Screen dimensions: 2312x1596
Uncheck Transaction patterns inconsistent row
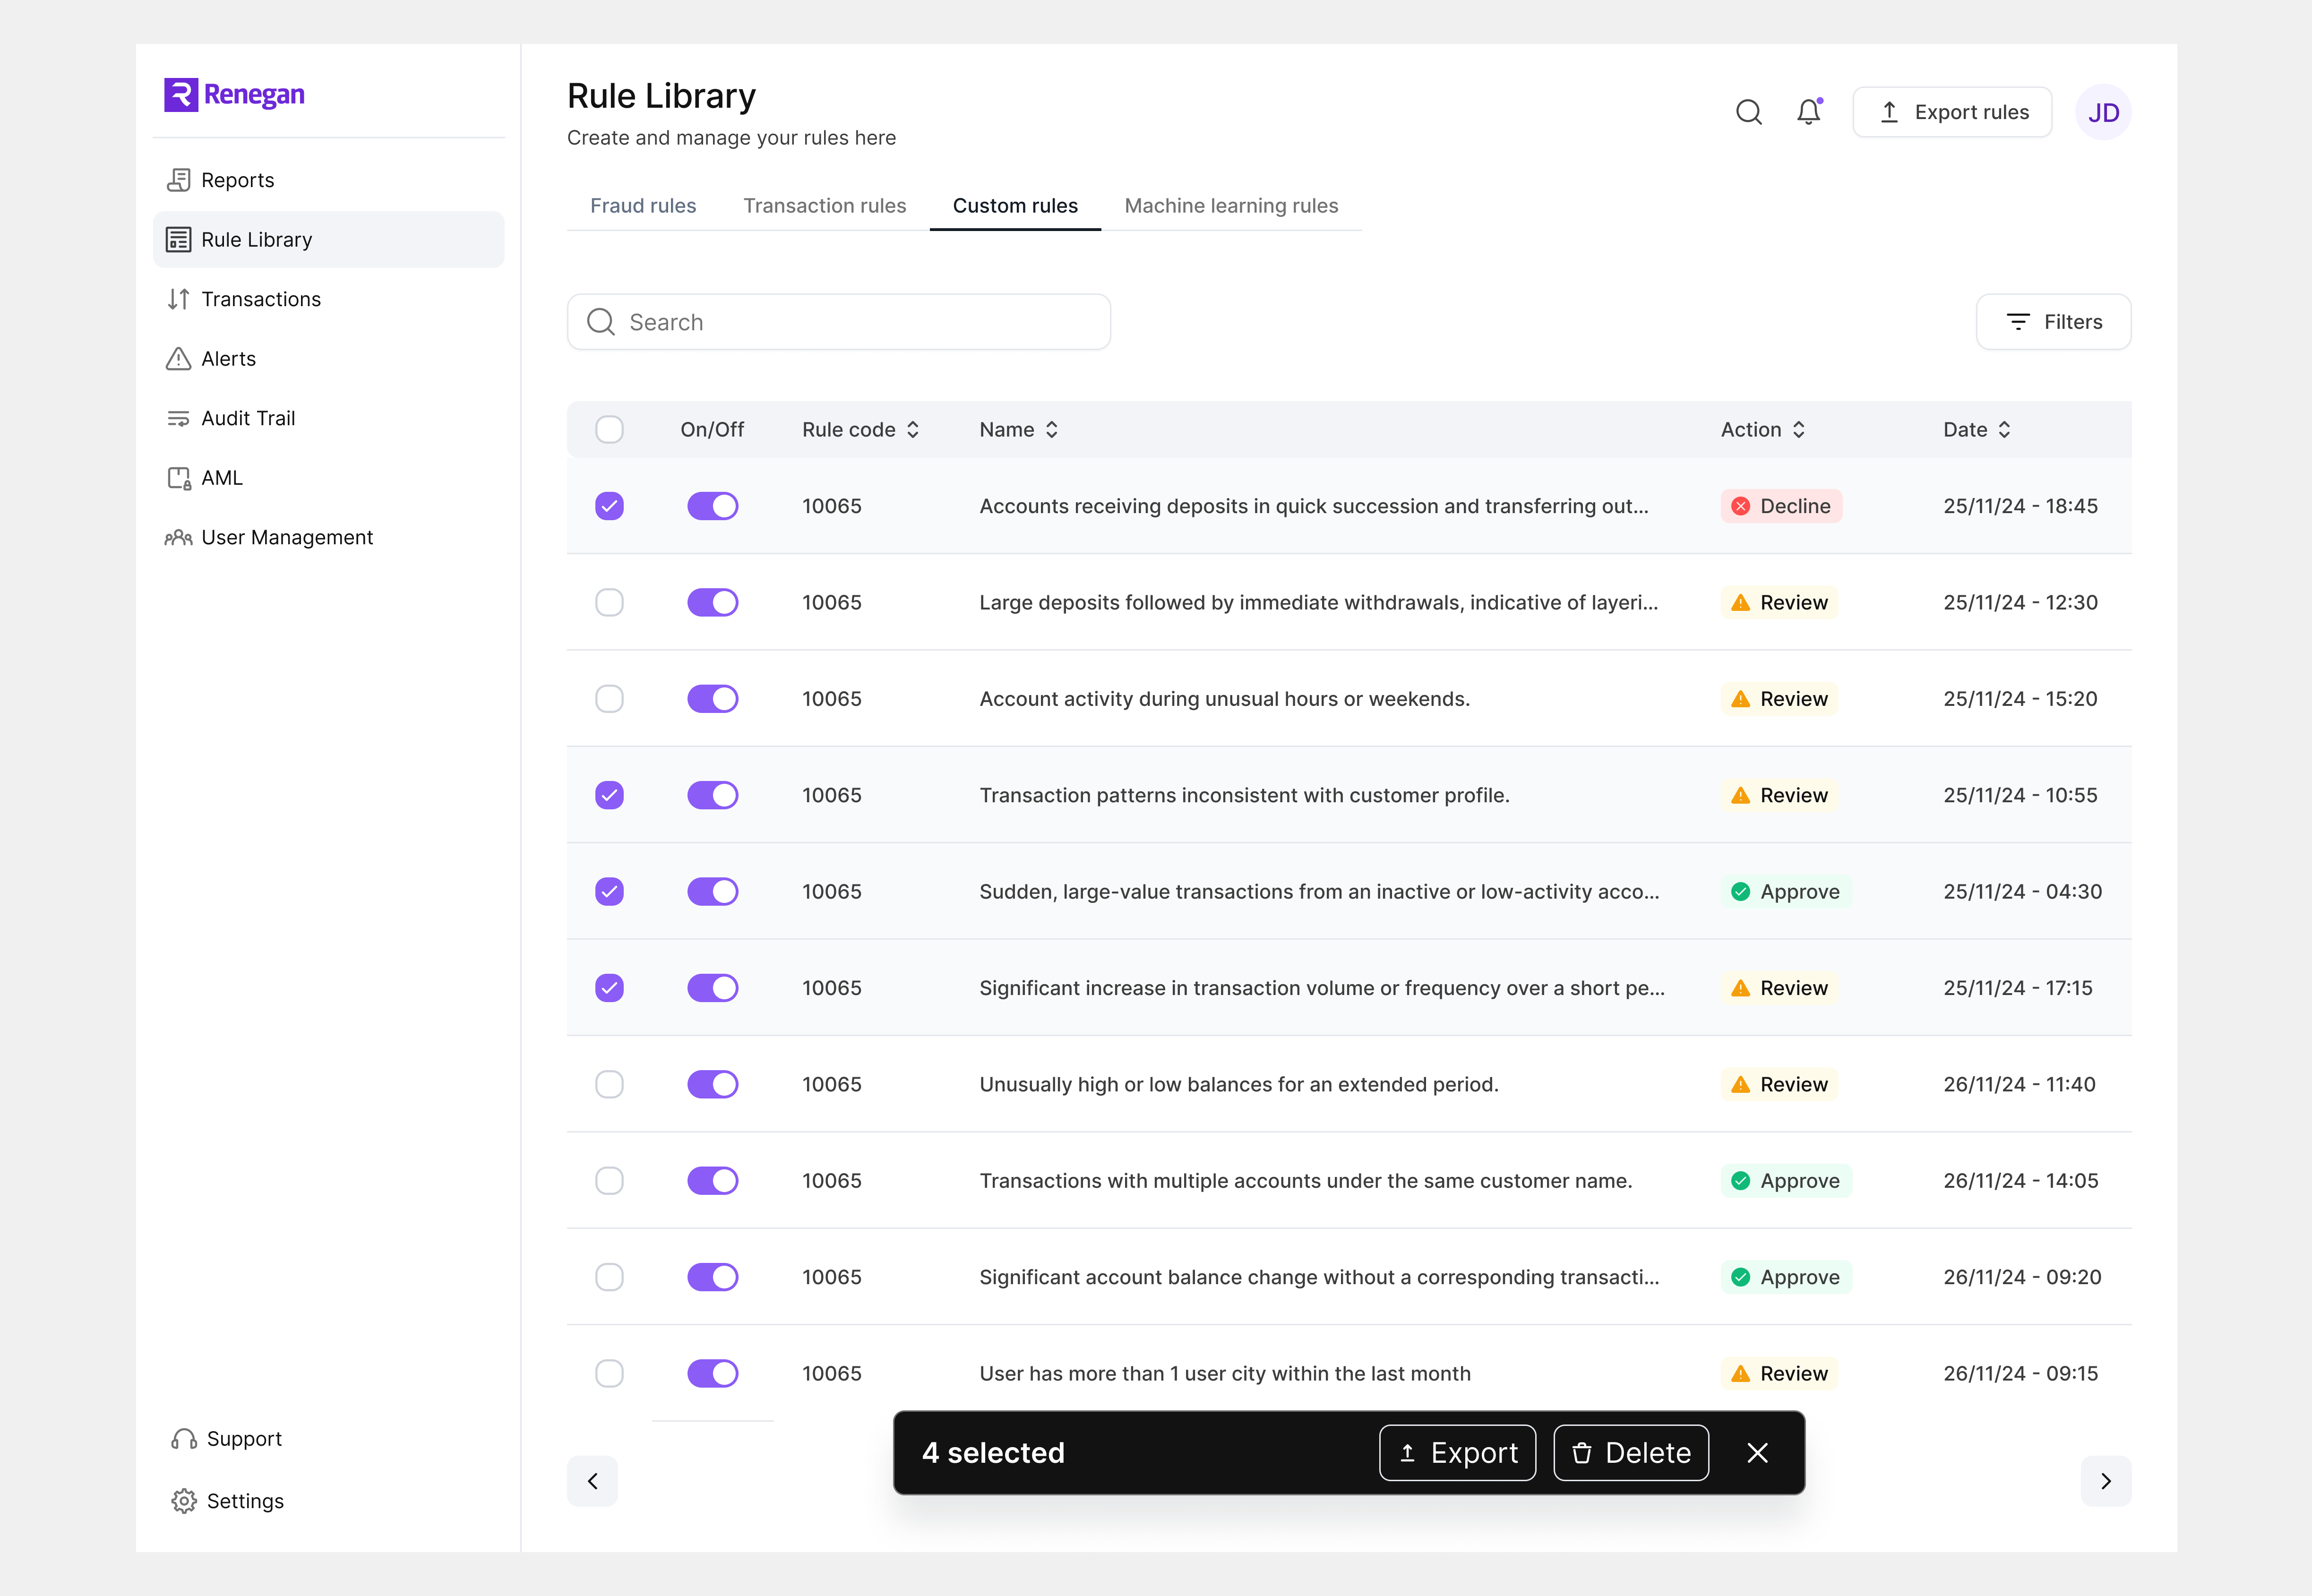609,796
